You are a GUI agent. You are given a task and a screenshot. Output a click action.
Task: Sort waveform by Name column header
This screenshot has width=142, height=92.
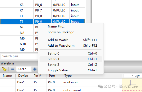pos(7,76)
